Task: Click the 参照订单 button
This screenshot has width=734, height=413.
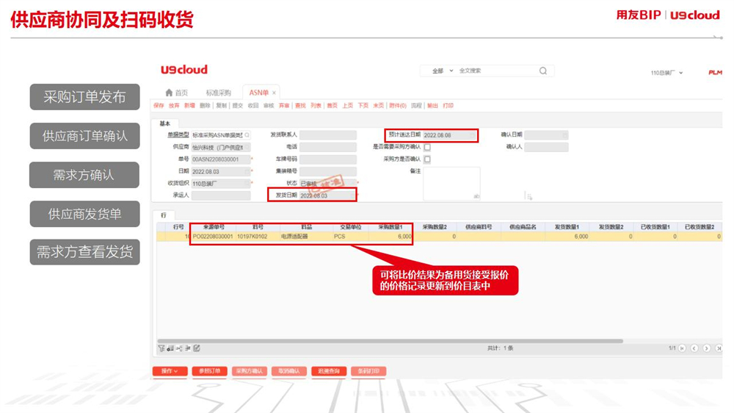Action: click(209, 371)
